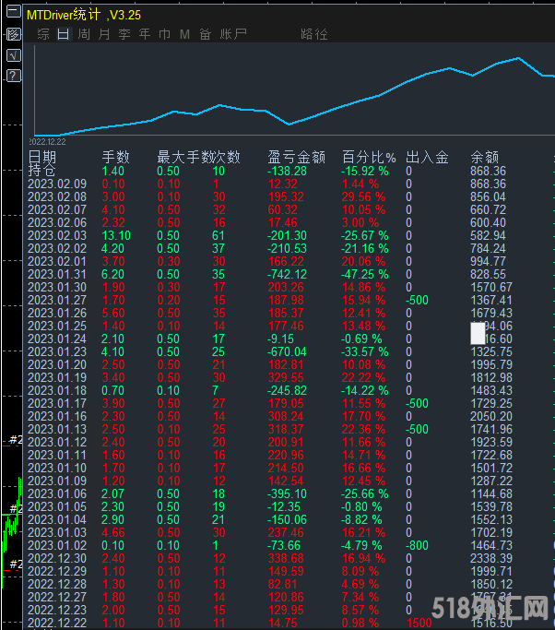Viewport: 555px width, 630px height.
Task: Open help with the ? icon
Action: point(13,76)
